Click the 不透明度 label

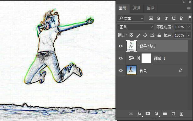164,27
